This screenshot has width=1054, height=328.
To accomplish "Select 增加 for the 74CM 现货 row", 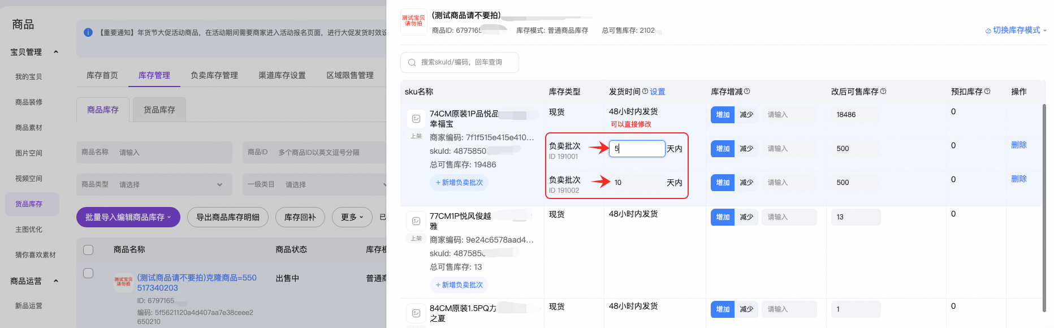I will click(723, 115).
